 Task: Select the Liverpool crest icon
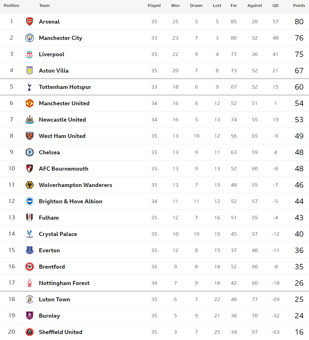tap(30, 54)
